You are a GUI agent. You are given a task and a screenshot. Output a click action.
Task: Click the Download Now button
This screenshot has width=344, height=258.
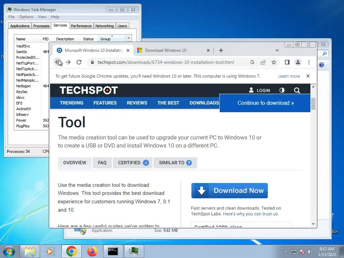click(229, 191)
